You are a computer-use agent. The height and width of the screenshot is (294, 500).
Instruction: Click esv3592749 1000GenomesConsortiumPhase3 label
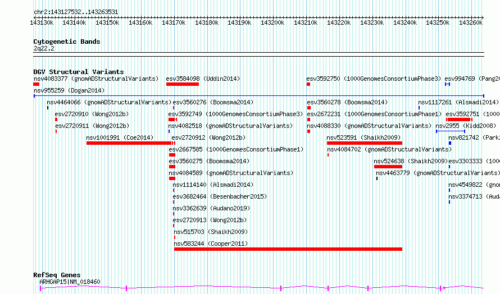click(x=235, y=114)
